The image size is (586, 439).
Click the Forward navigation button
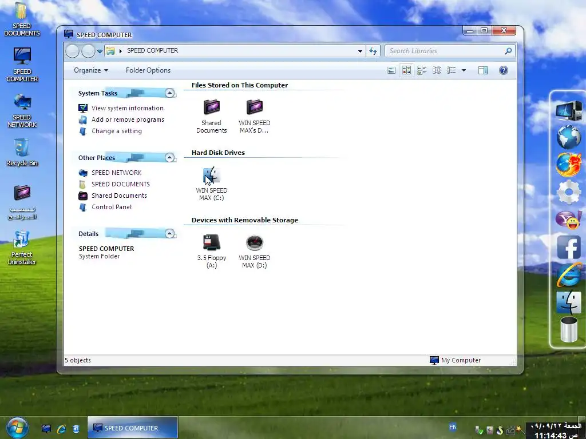88,51
